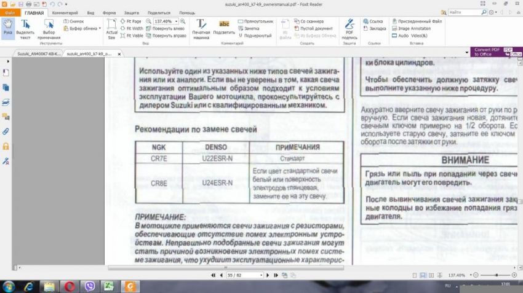Rotate view right (Повернуть вправо)

[166, 36]
